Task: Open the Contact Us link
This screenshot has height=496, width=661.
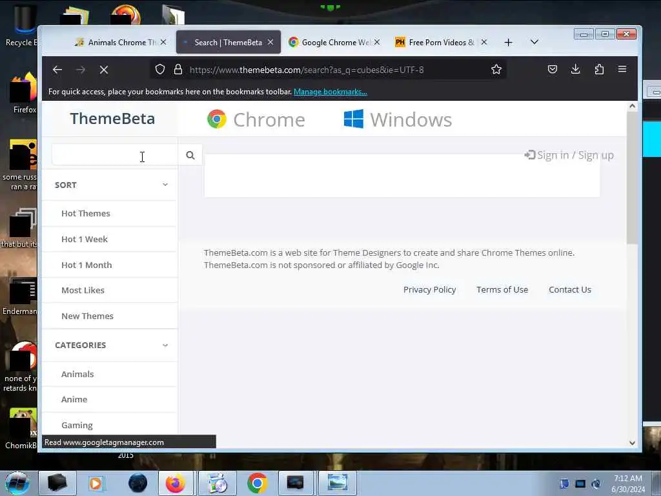Action: click(570, 289)
